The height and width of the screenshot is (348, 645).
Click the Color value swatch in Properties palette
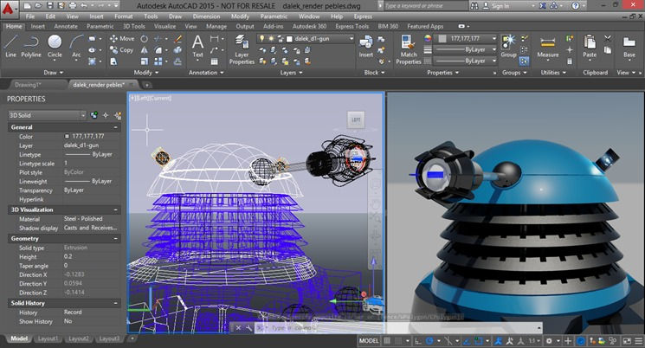67,136
